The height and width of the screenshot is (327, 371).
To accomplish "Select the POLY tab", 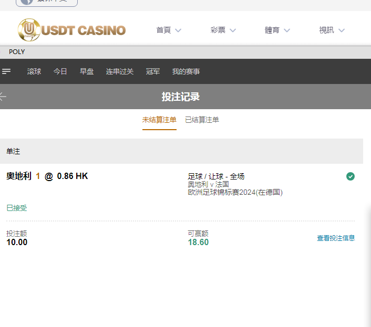I will tap(17, 52).
